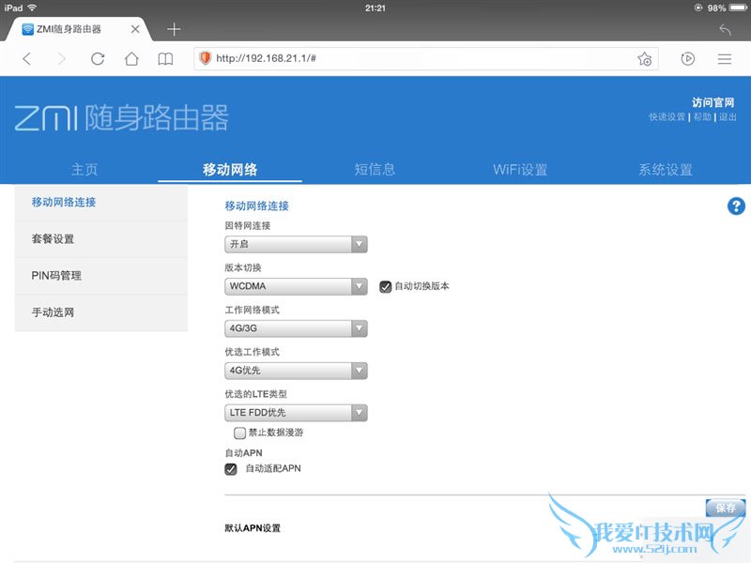Screen dimensions: 751x563
Task: Switch to the 短信息 tab
Action: click(x=375, y=170)
